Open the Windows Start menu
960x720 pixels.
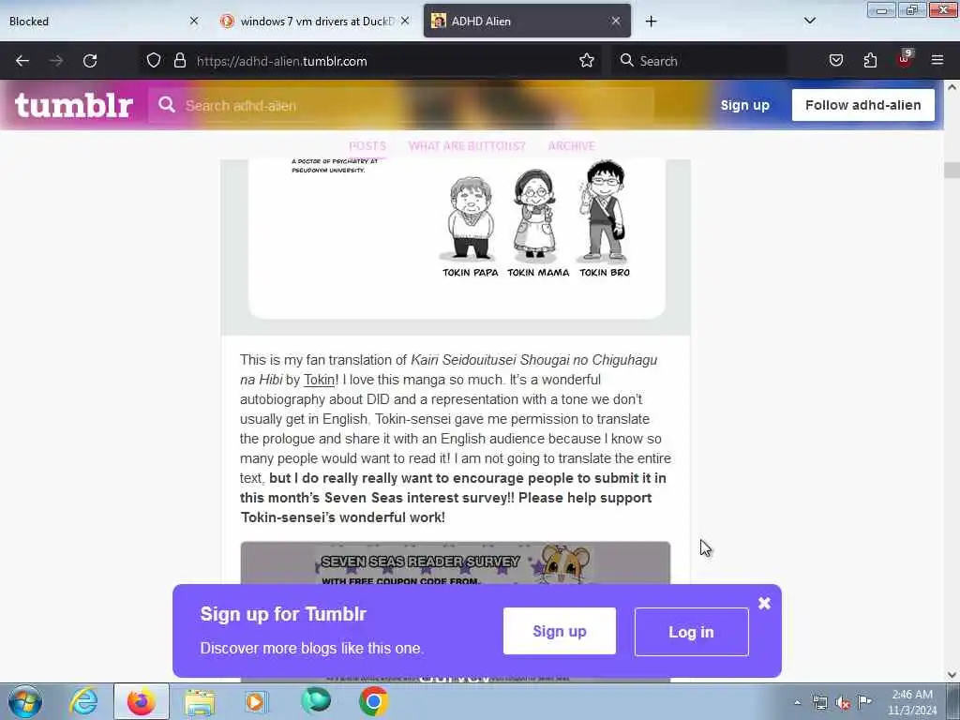coord(25,701)
